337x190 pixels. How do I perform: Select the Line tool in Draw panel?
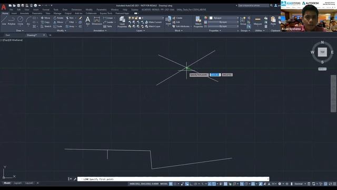point(4,21)
